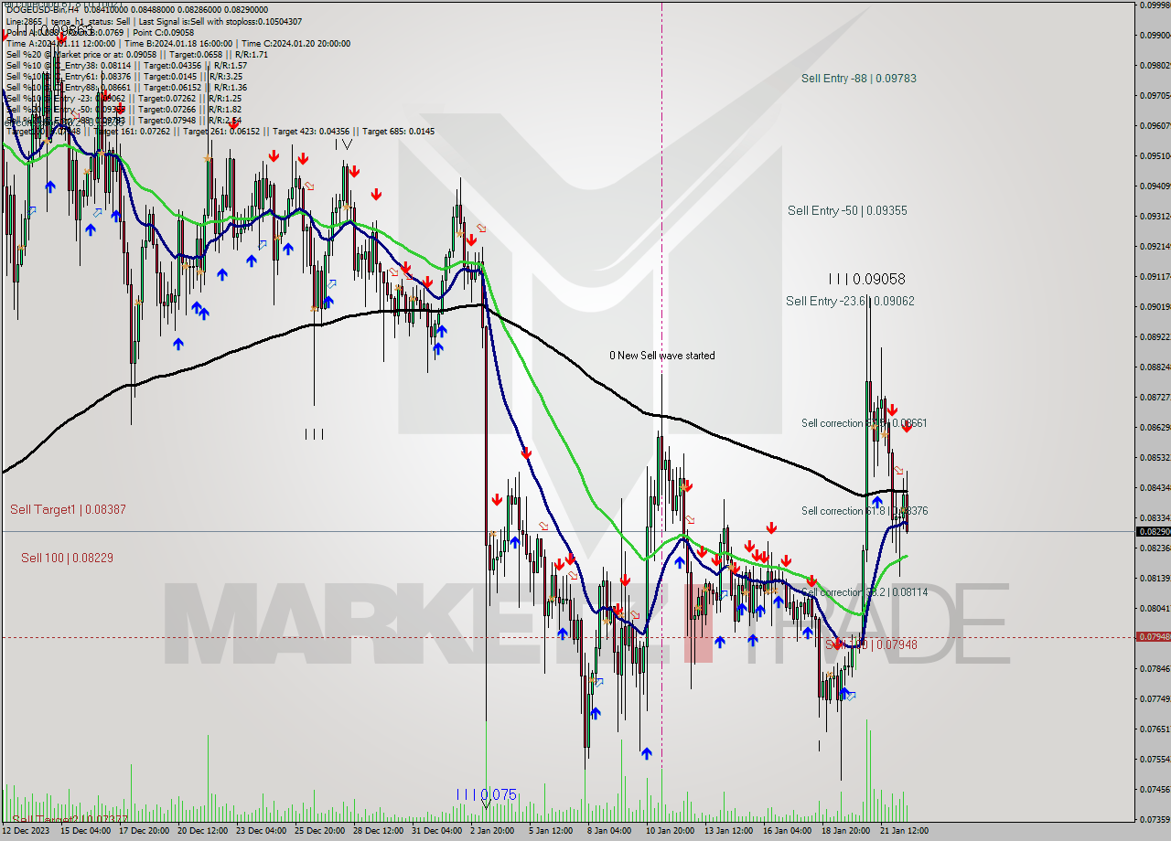Click the '12 Dec 2023' date axis label
Screen dimensions: 1171x841
(x=25, y=831)
